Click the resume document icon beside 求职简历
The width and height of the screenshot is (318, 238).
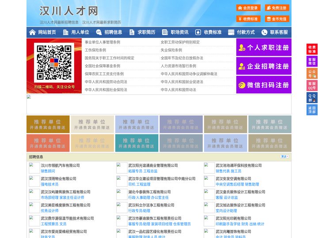(132, 32)
